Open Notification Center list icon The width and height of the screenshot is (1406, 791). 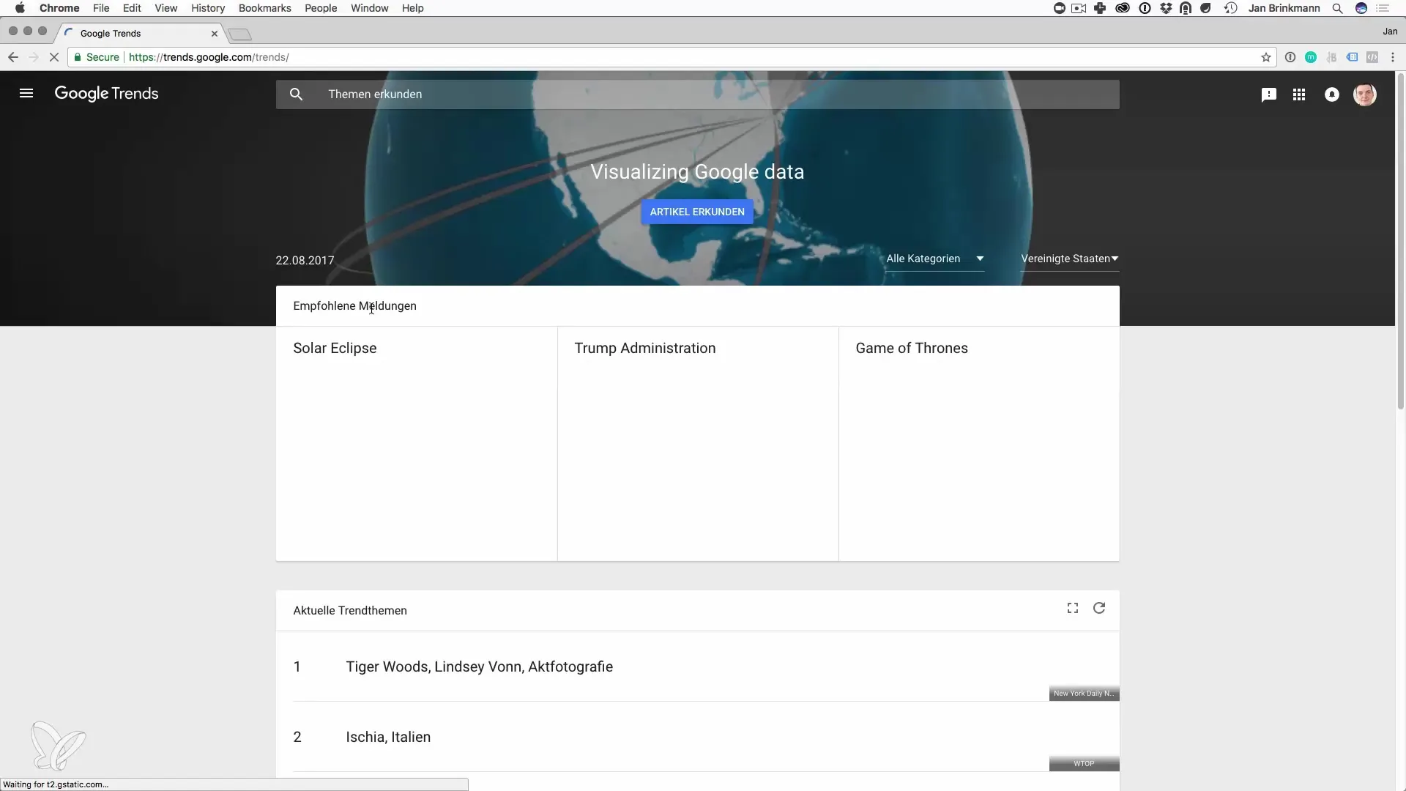[1383, 8]
